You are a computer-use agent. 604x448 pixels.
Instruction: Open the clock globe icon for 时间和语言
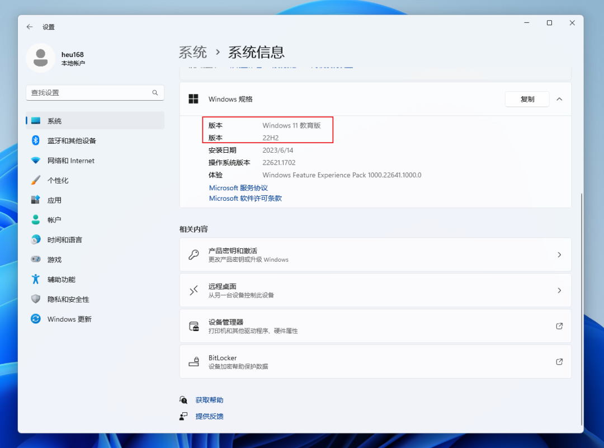pyautogui.click(x=36, y=239)
